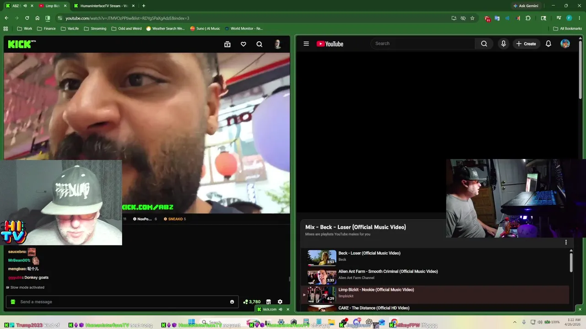Toggle the system volume speaker in tray
Viewport: 586px width, 329px height.
(x=540, y=322)
